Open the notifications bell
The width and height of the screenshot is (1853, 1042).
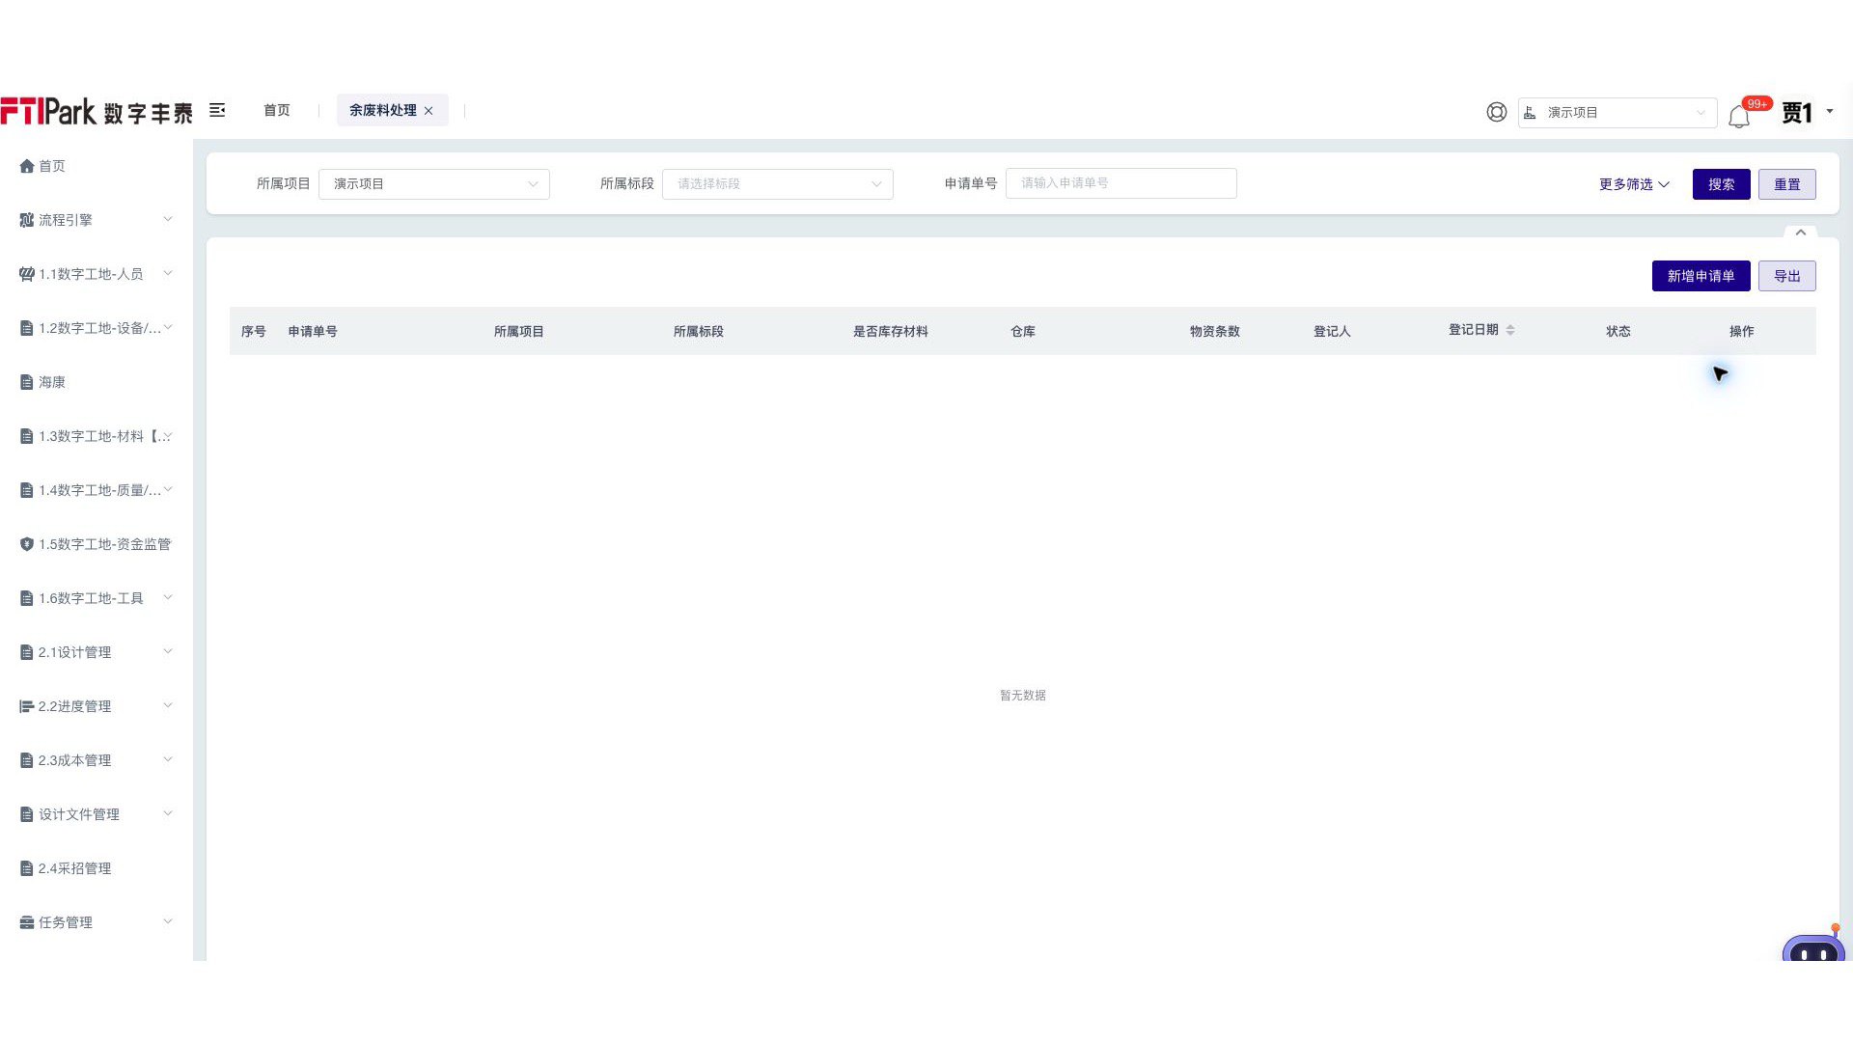pyautogui.click(x=1739, y=116)
